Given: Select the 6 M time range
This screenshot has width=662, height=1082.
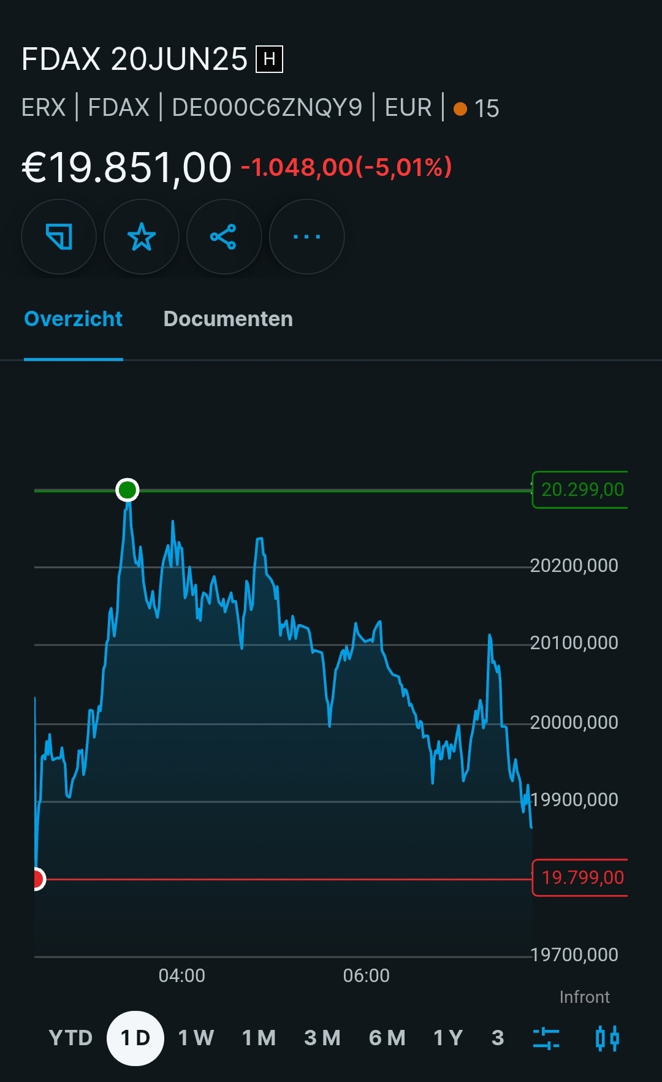Looking at the screenshot, I should (x=387, y=1038).
